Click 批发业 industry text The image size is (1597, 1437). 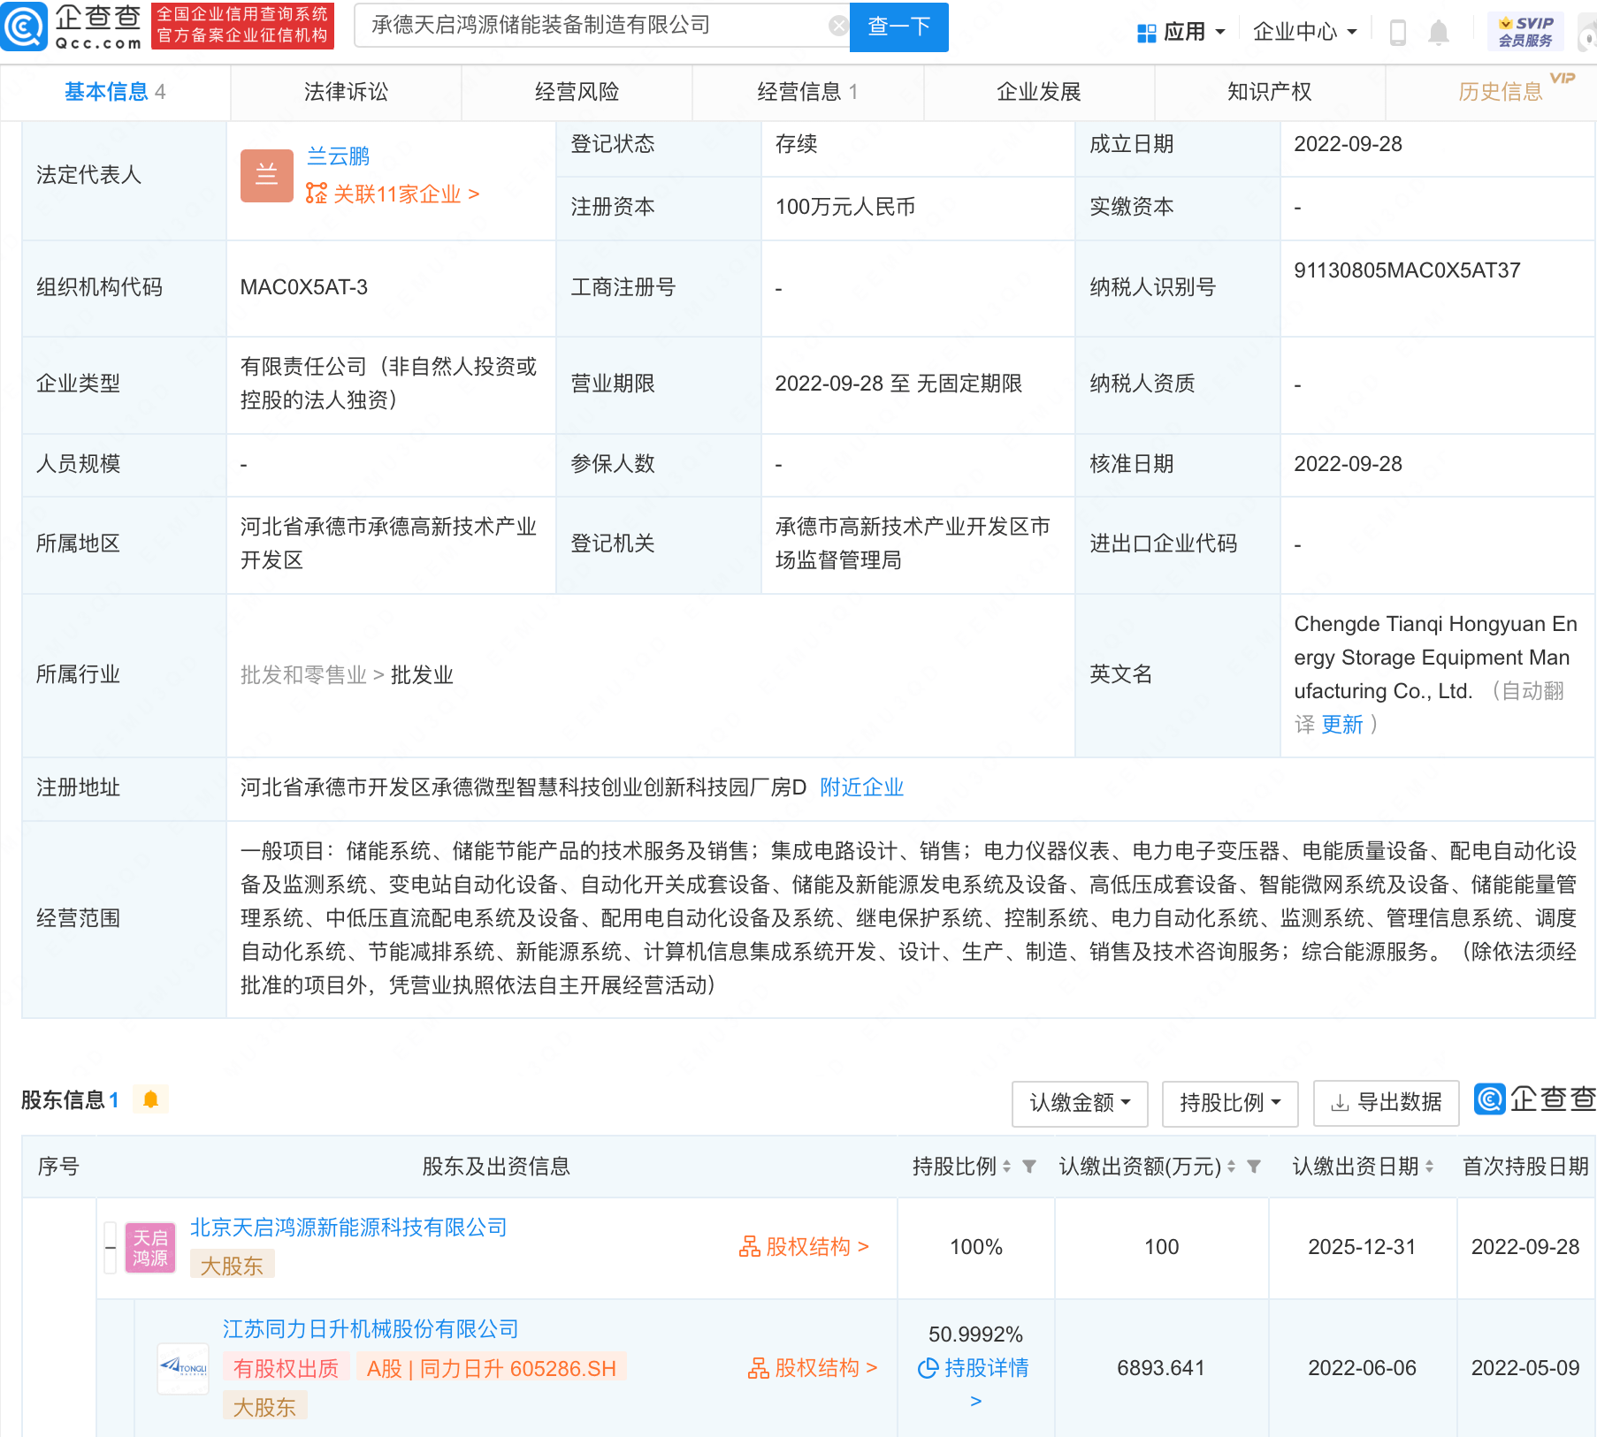(x=422, y=675)
